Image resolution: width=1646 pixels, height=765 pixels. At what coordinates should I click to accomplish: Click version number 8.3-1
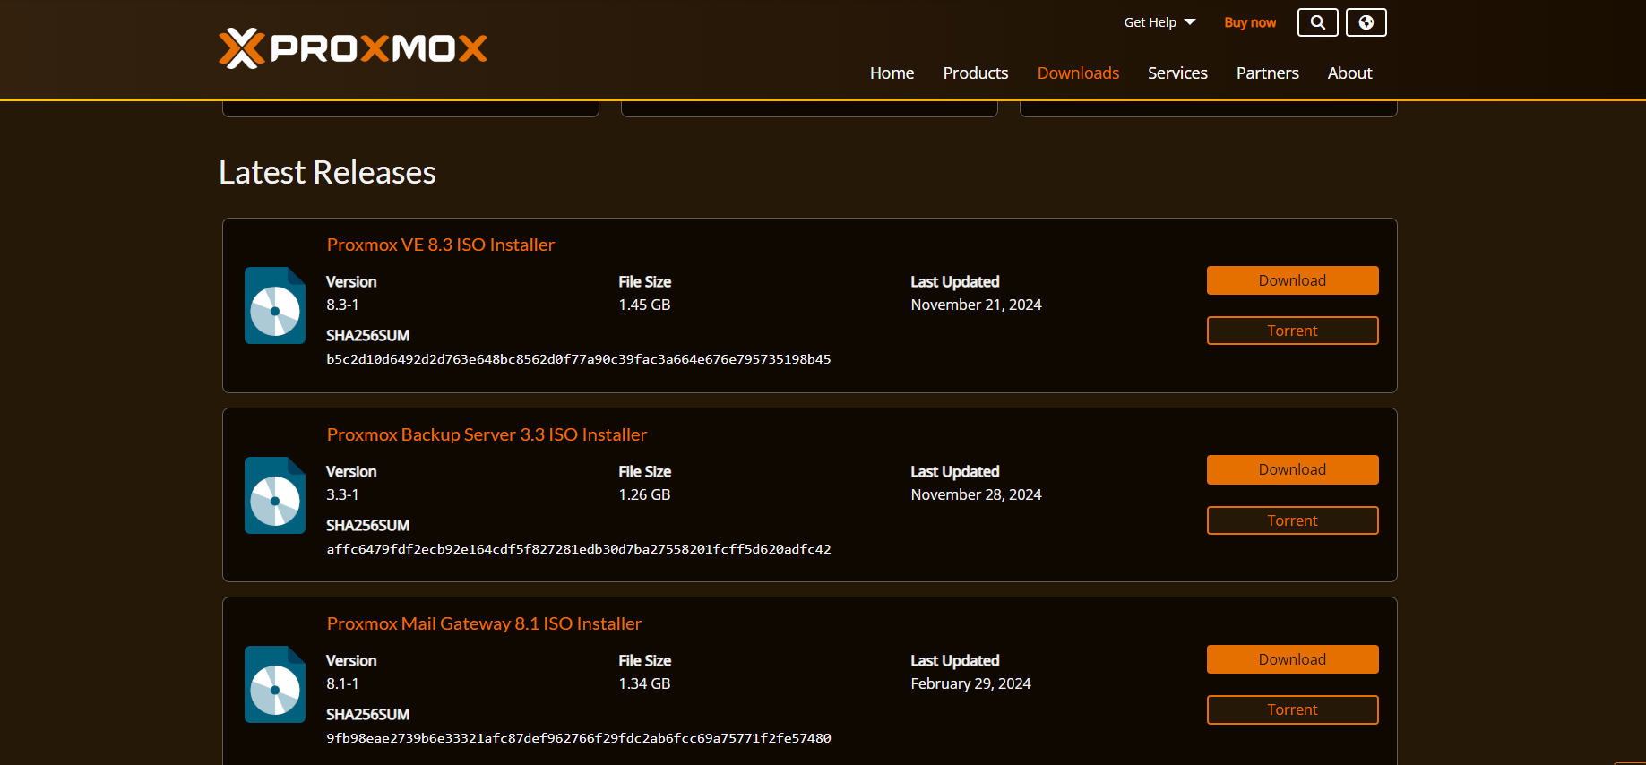[x=342, y=305]
